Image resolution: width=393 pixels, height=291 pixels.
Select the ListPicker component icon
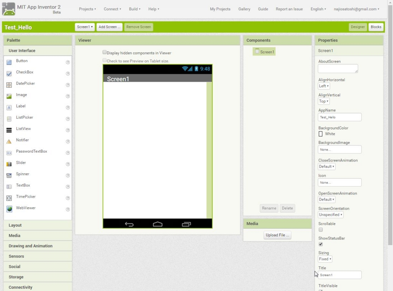pos(9,119)
